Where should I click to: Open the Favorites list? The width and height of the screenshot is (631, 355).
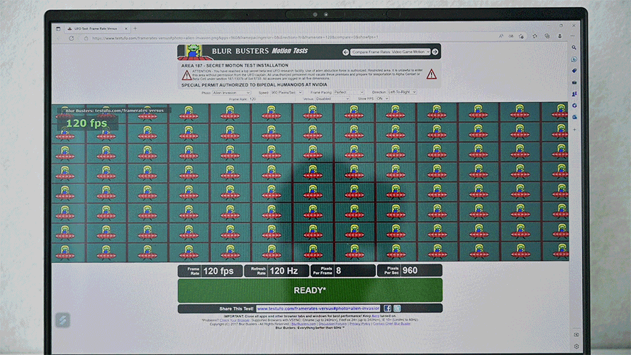(x=535, y=35)
